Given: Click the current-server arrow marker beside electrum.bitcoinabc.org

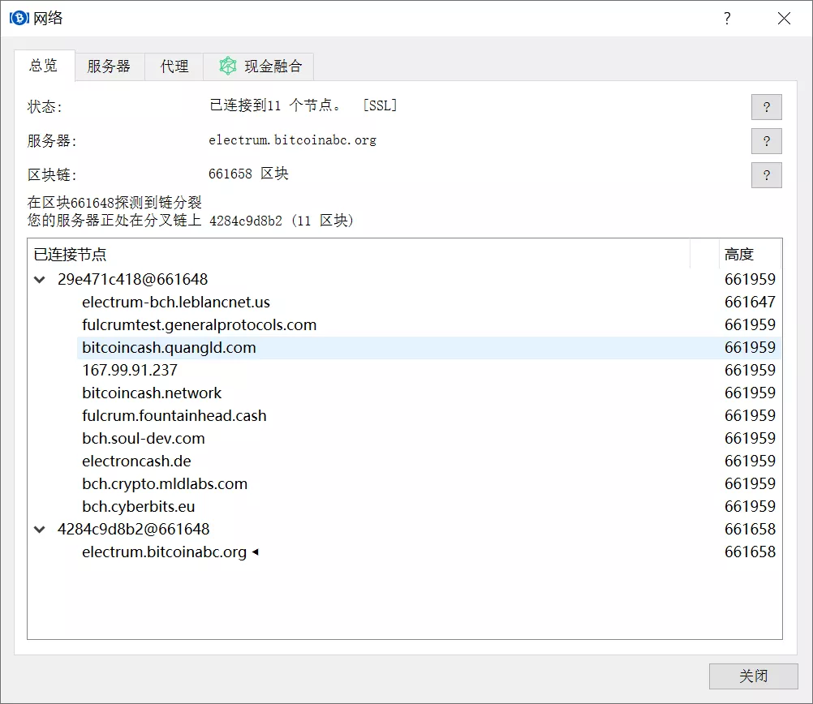Looking at the screenshot, I should point(255,552).
